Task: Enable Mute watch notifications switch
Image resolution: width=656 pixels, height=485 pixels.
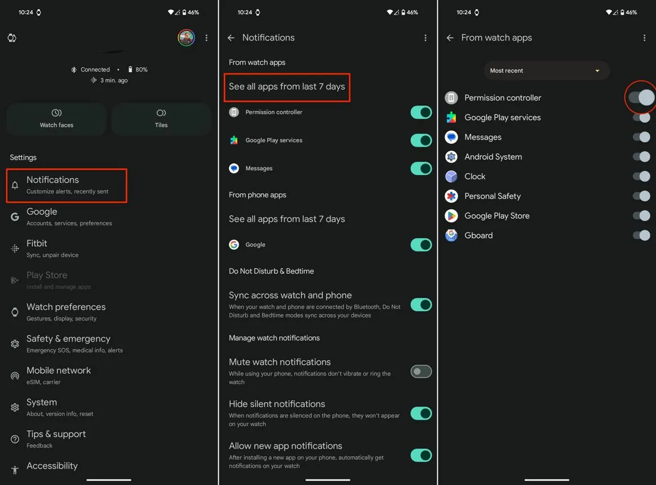Action: coord(421,371)
